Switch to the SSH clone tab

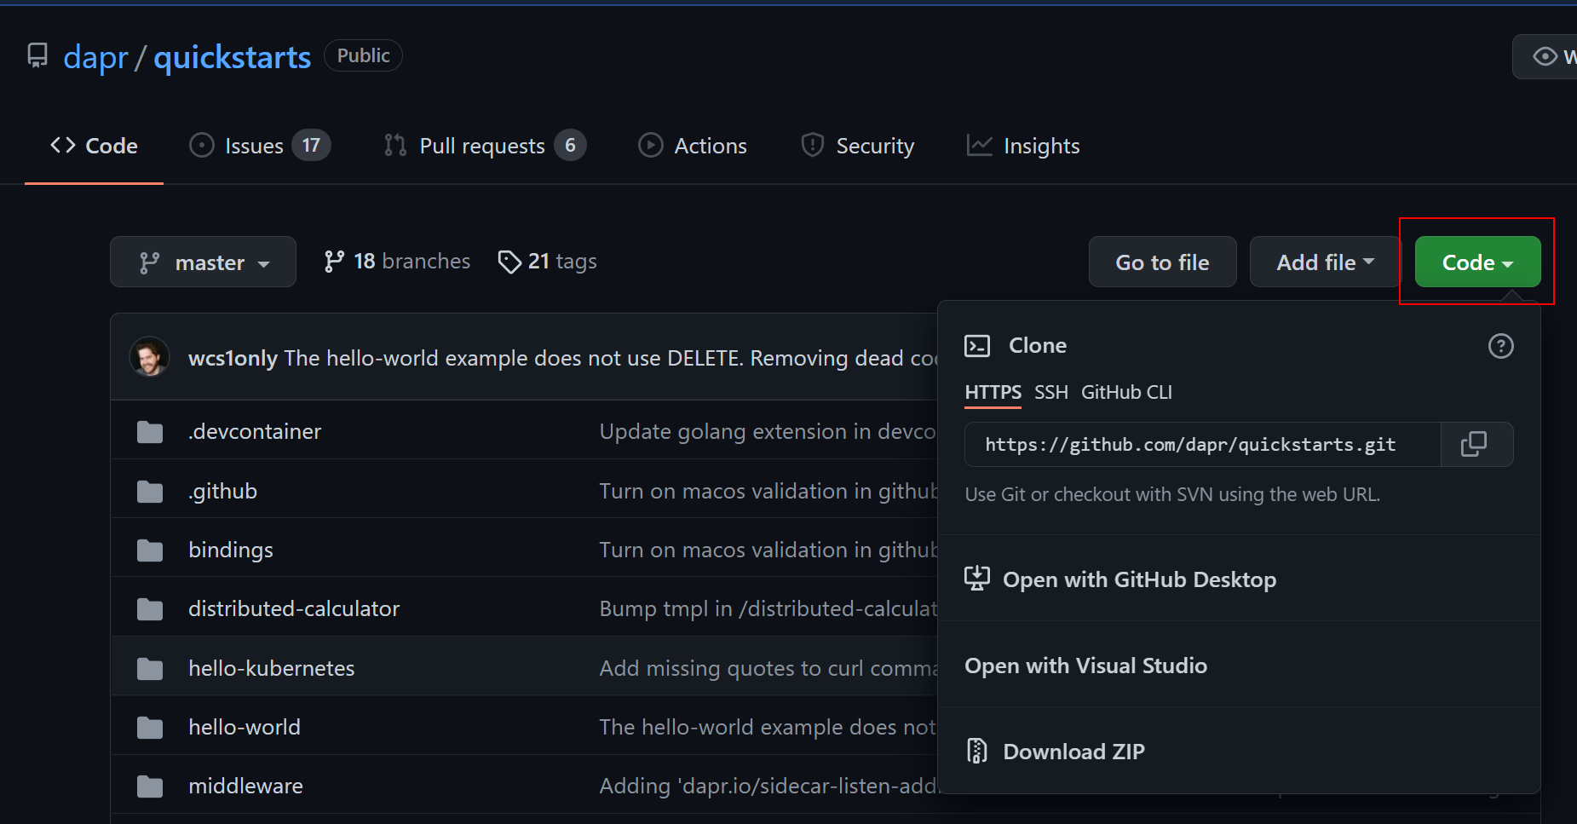pos(1050,392)
